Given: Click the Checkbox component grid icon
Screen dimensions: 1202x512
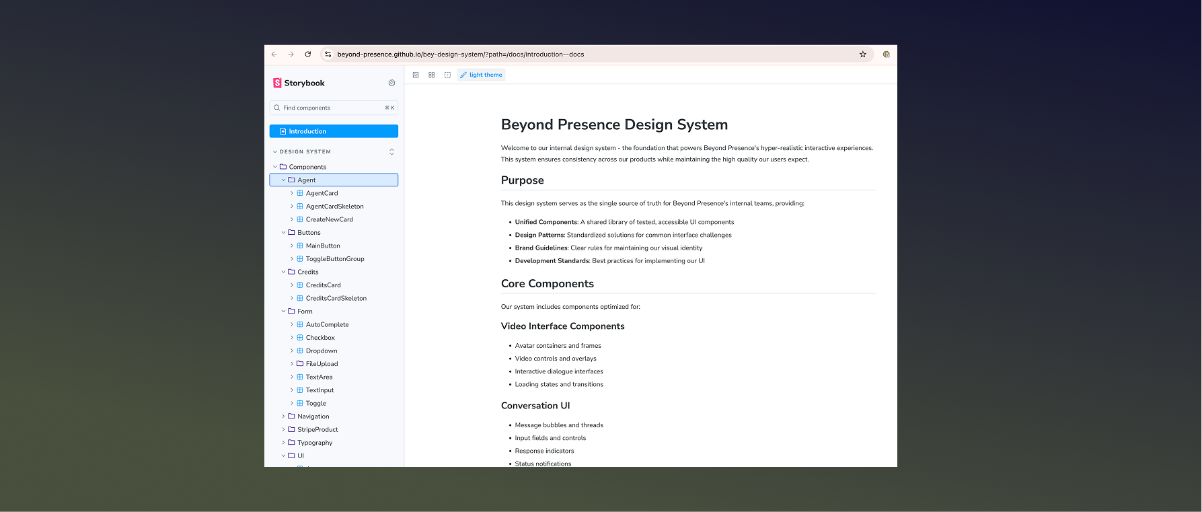Looking at the screenshot, I should (x=300, y=338).
